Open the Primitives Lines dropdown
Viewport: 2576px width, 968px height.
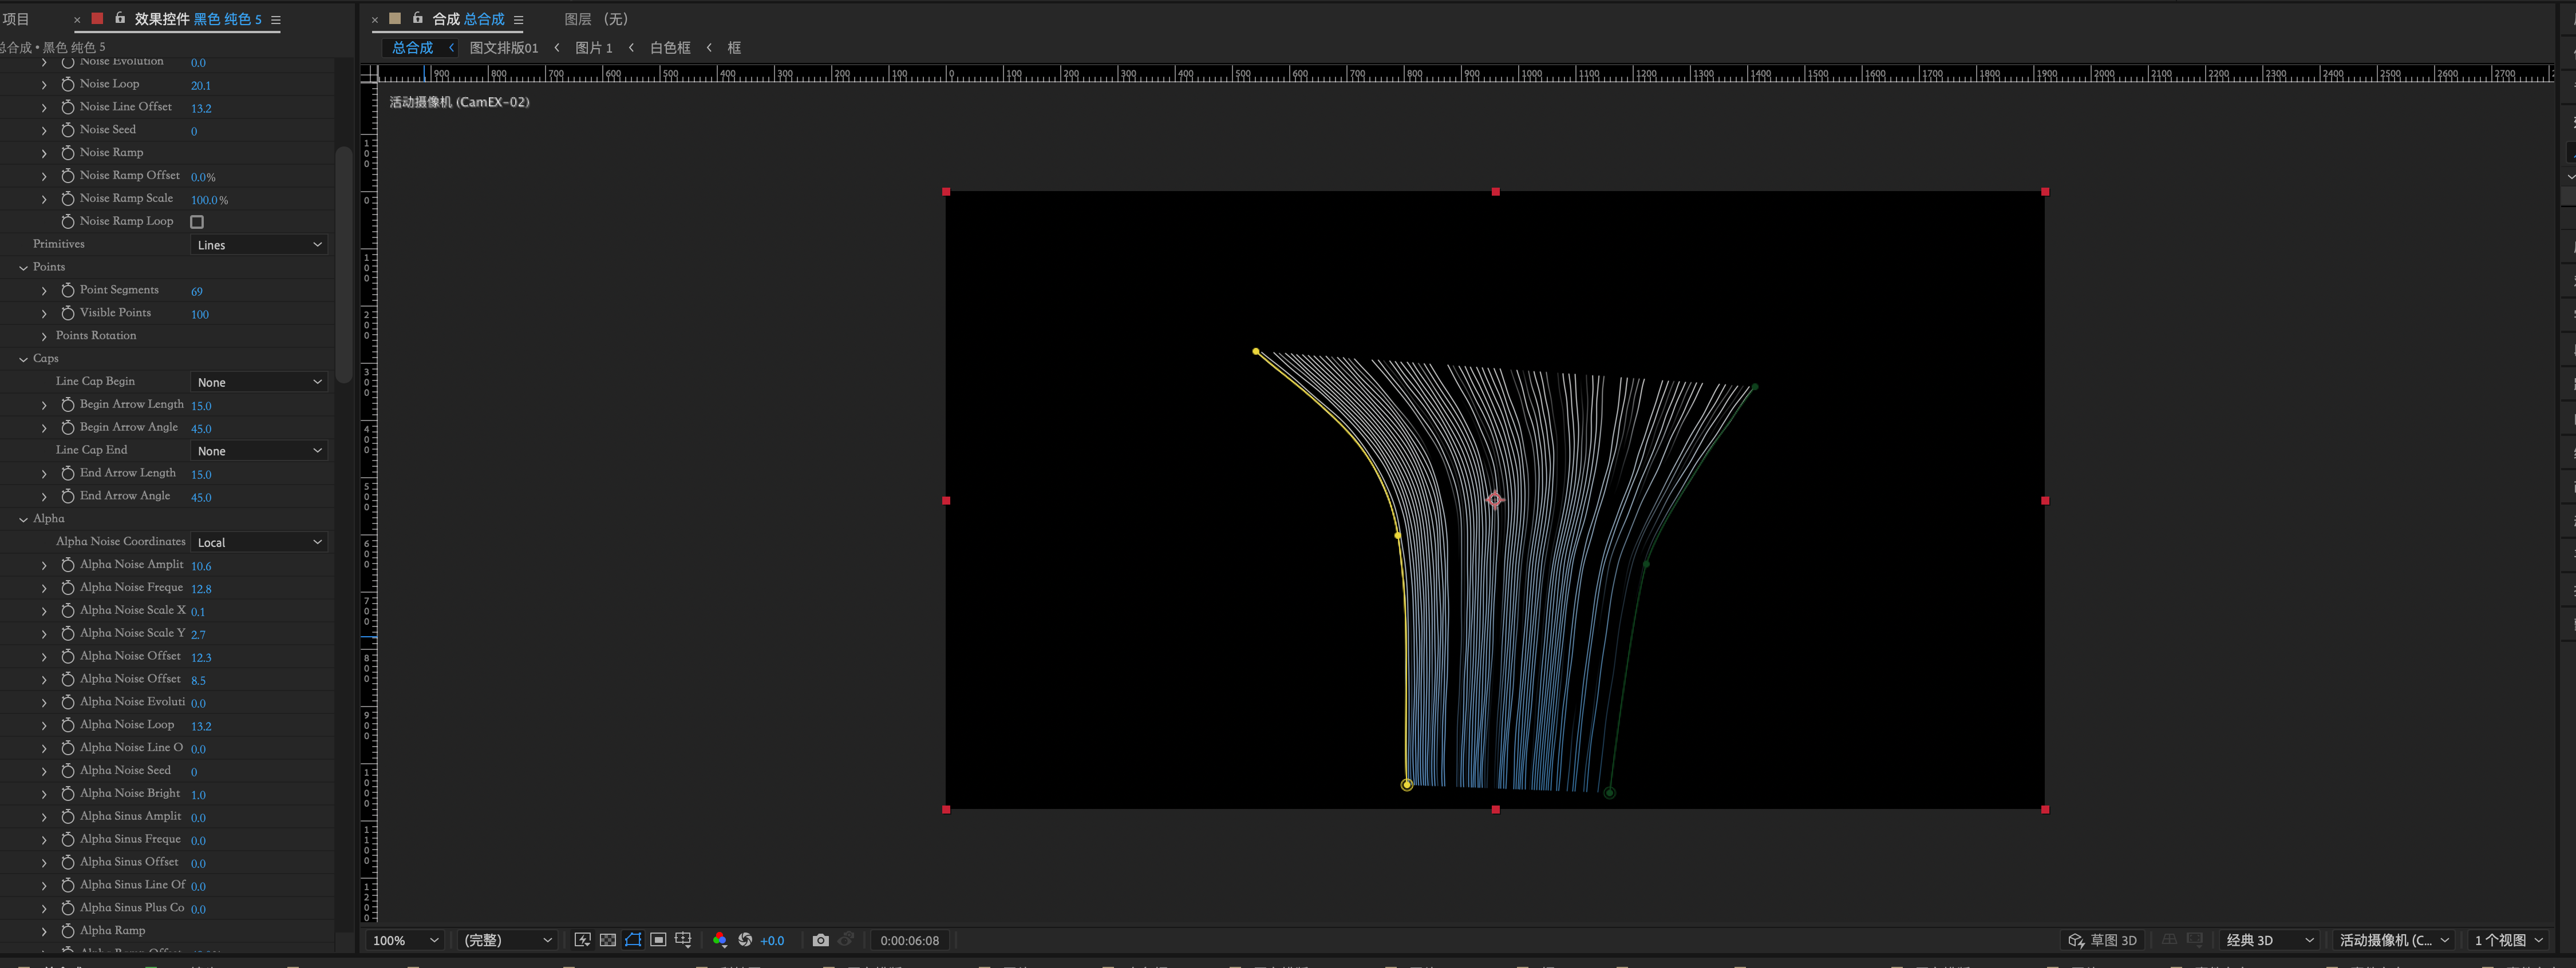coord(259,245)
